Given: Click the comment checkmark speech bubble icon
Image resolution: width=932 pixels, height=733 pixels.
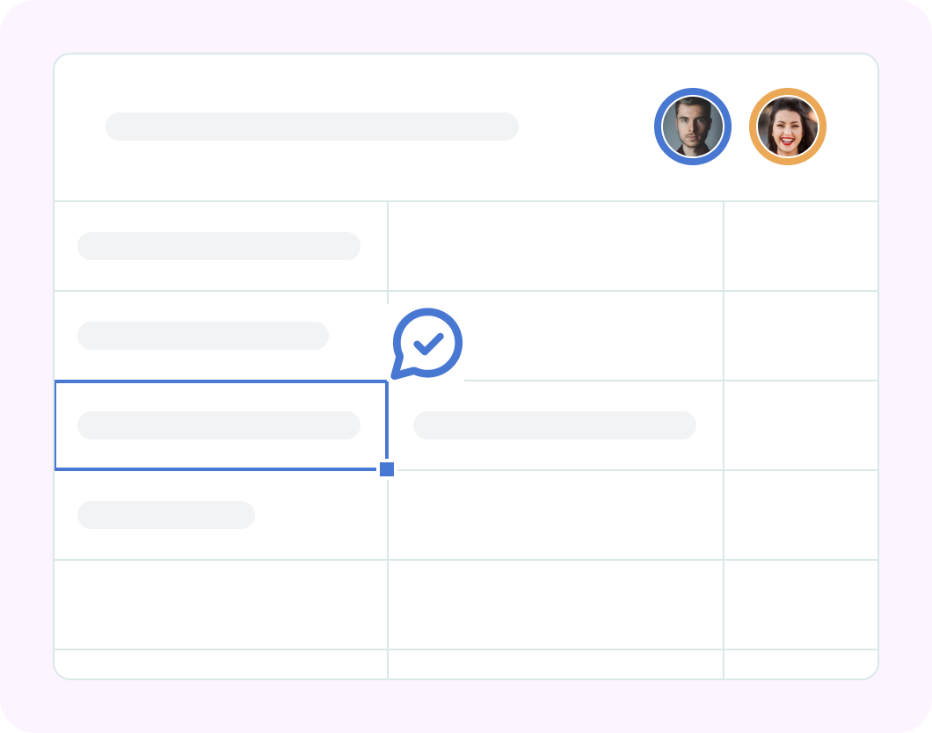Looking at the screenshot, I should (426, 344).
